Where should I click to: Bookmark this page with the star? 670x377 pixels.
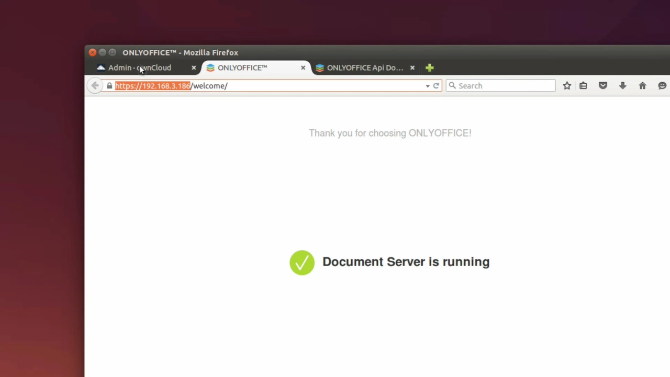point(567,86)
